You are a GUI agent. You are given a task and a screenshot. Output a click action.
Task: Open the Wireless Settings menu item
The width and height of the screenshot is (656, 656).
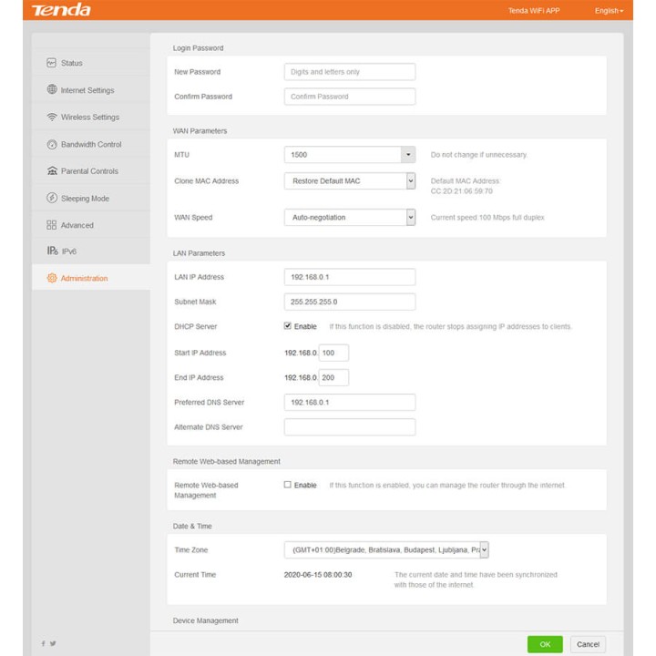pos(91,118)
